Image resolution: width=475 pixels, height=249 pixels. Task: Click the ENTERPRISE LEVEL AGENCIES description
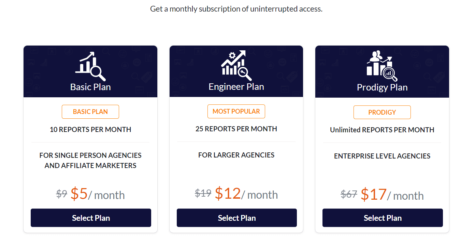[x=382, y=156]
